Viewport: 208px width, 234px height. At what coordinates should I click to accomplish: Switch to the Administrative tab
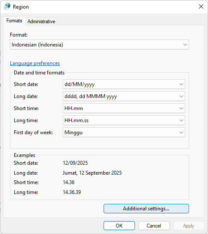coord(41,22)
